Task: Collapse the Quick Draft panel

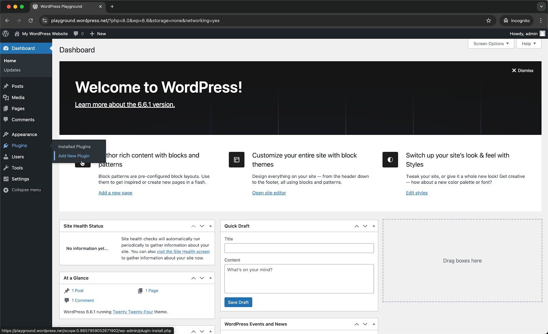Action: point(373,226)
